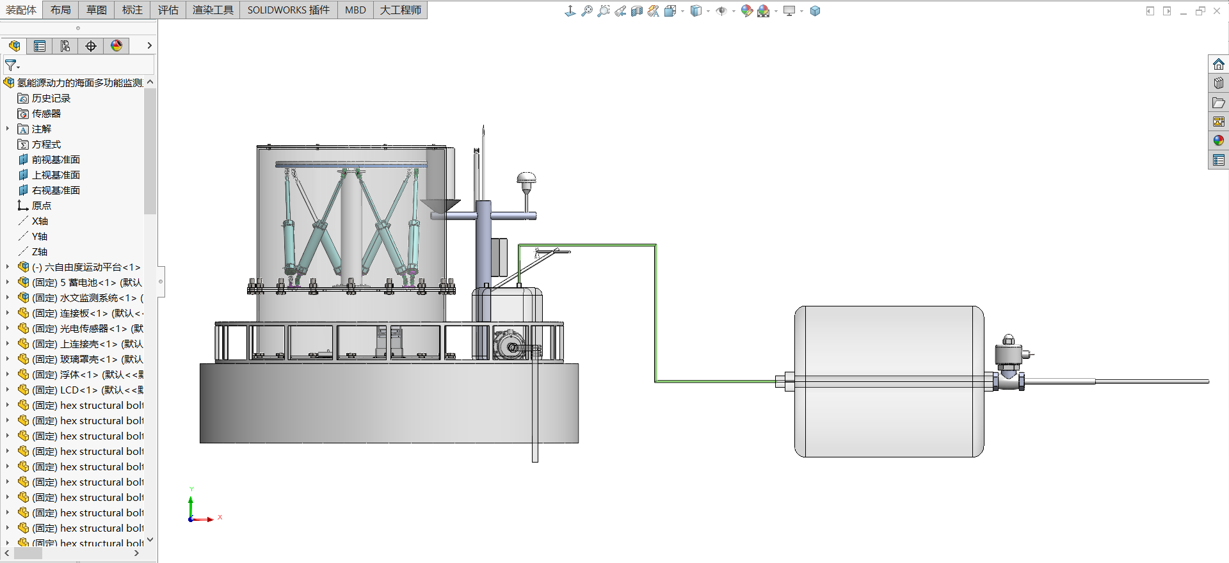The height and width of the screenshot is (563, 1229).
Task: Open File Explorer folder in task pane
Action: 1218,102
